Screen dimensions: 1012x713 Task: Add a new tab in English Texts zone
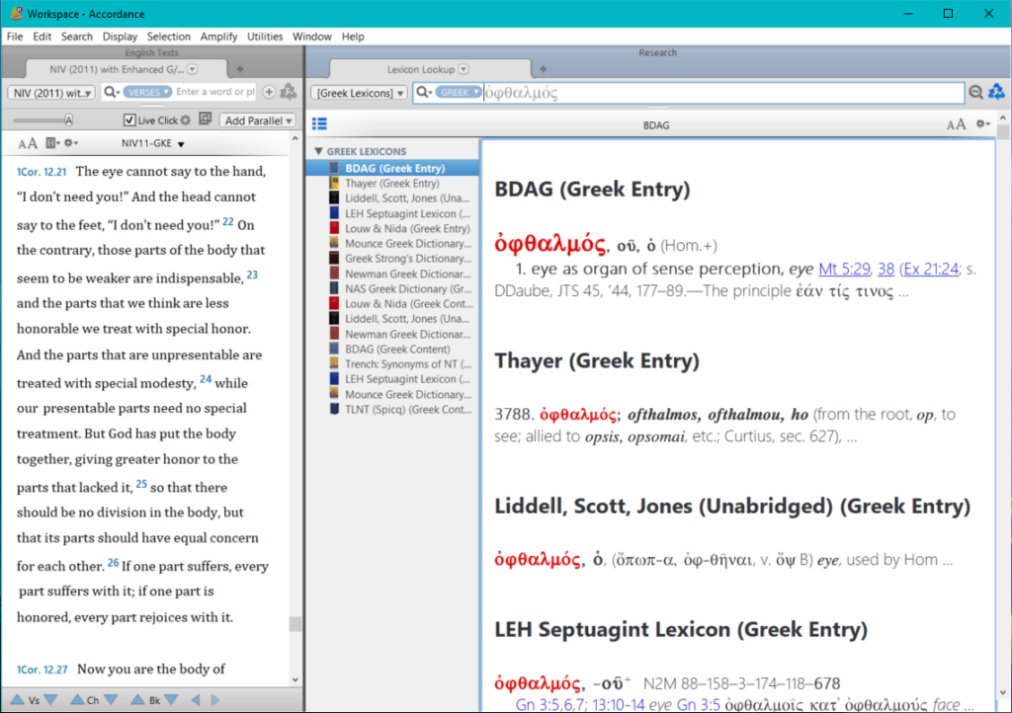coord(240,69)
